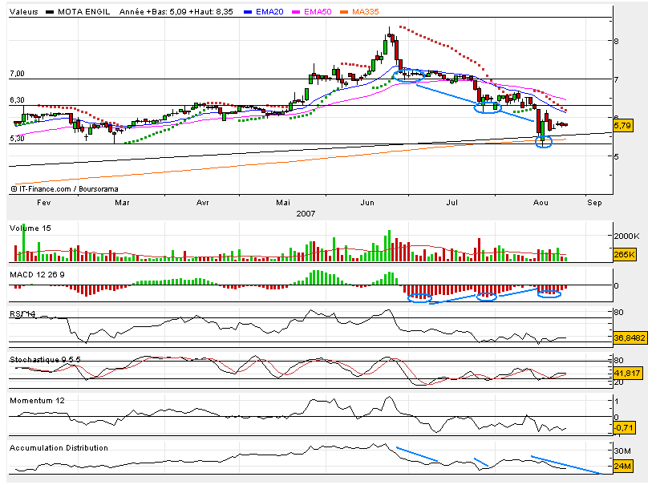Click the Aou month axis label

tap(541, 203)
